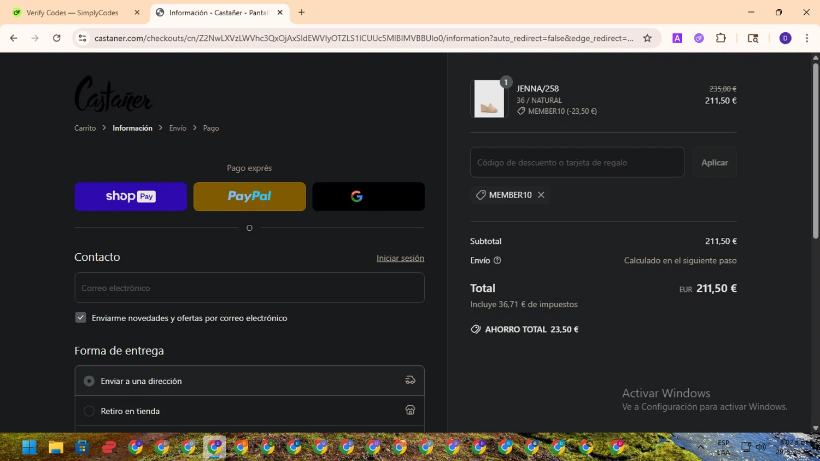Click the delivery truck icon
The image size is (820, 461).
coord(410,380)
